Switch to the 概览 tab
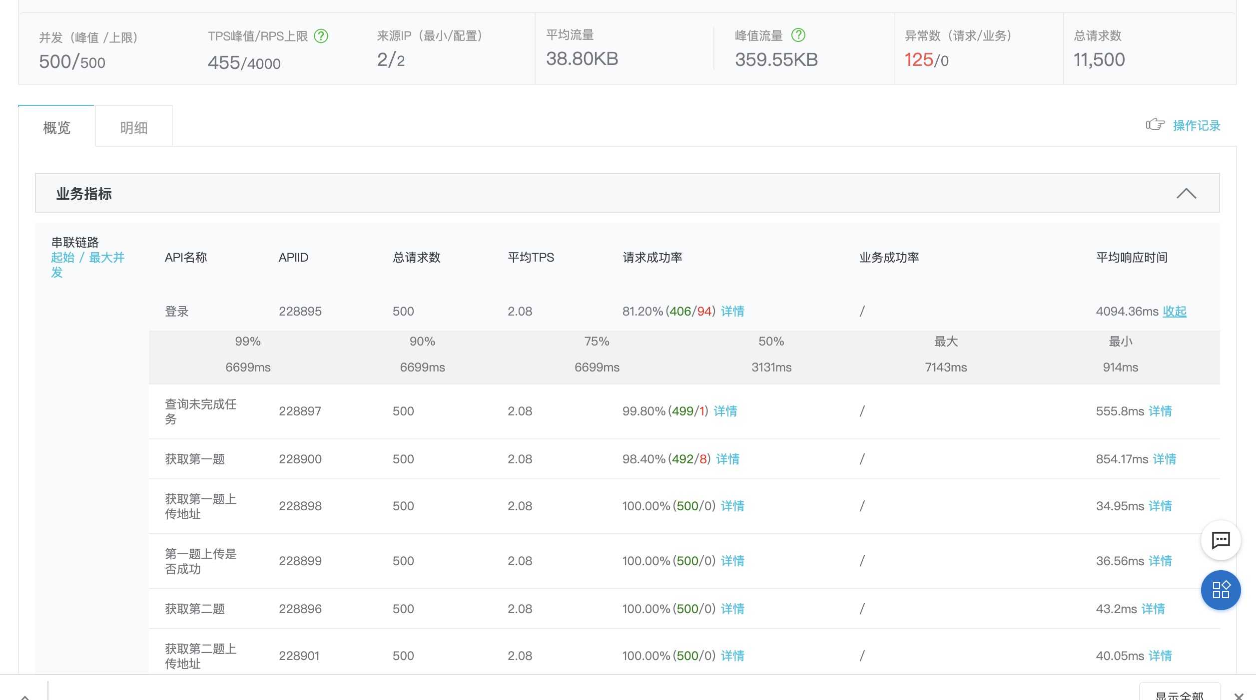1256x700 pixels. (x=56, y=127)
